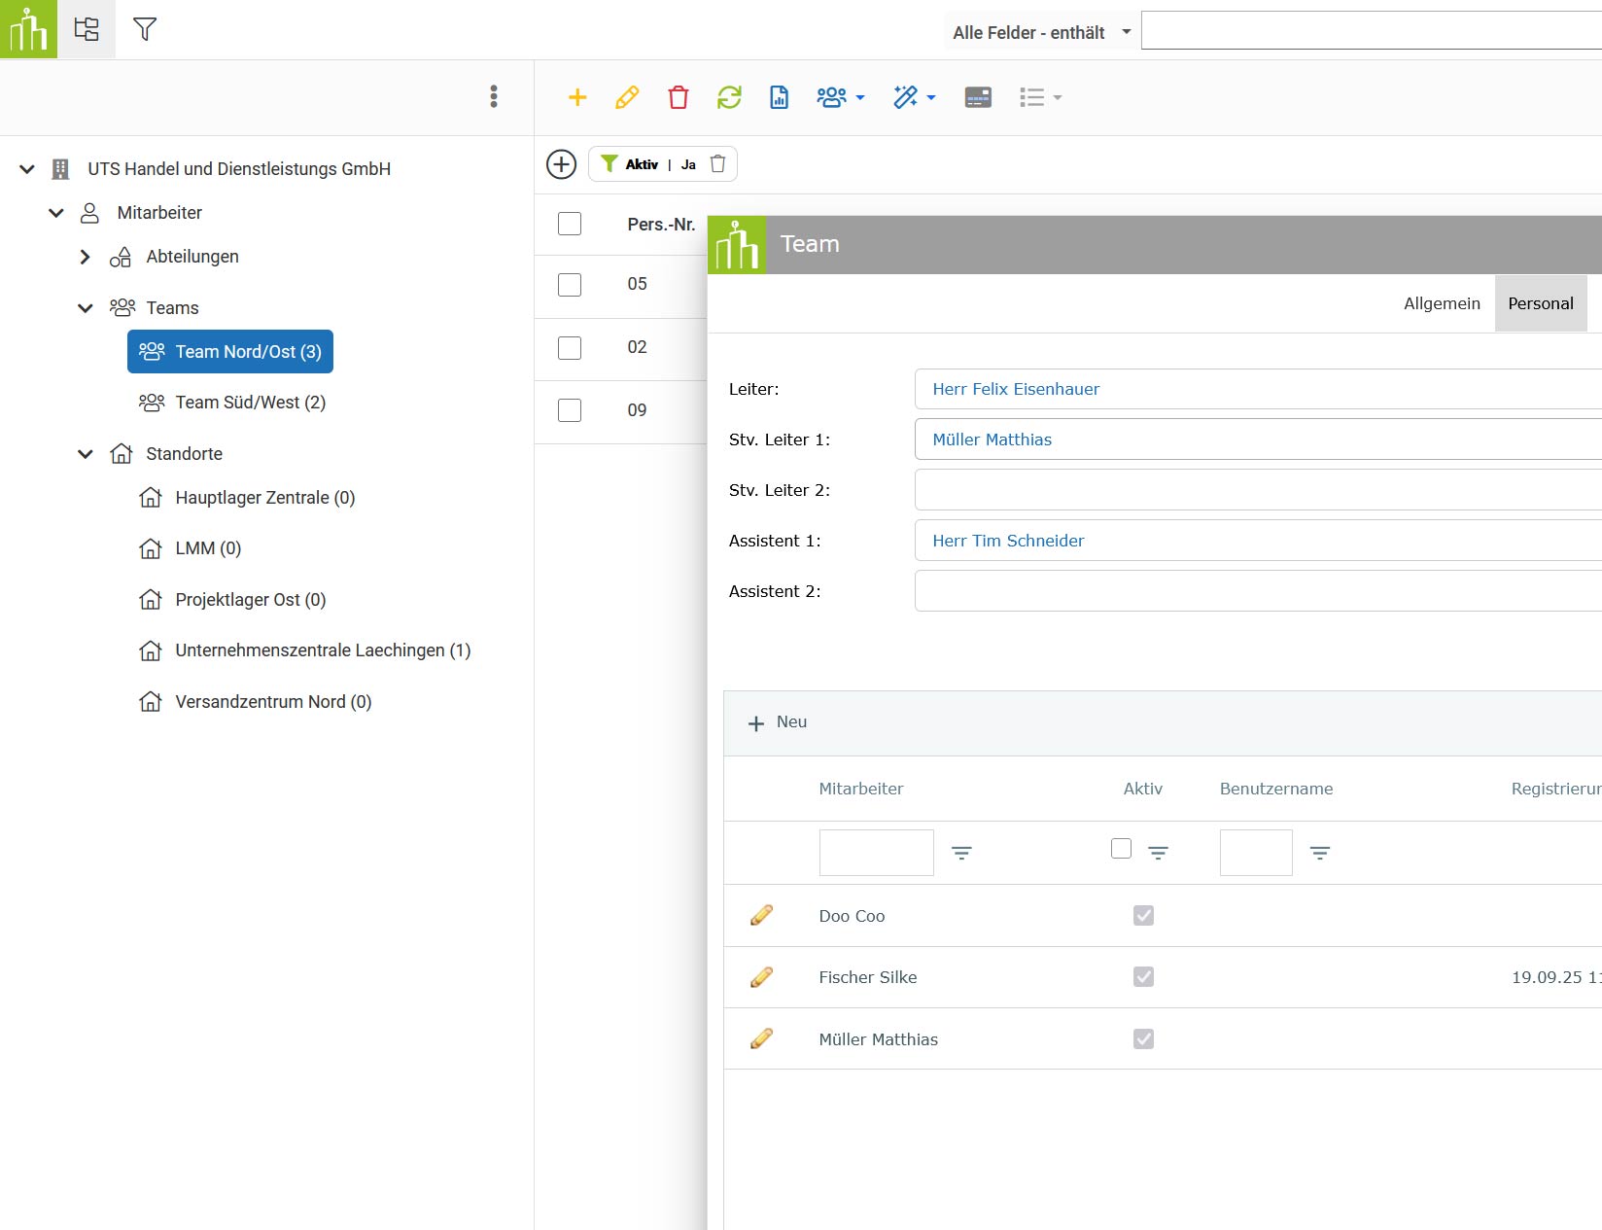Open the magic wand tools dropdown
Viewport: 1602px width, 1230px height.
(x=915, y=97)
